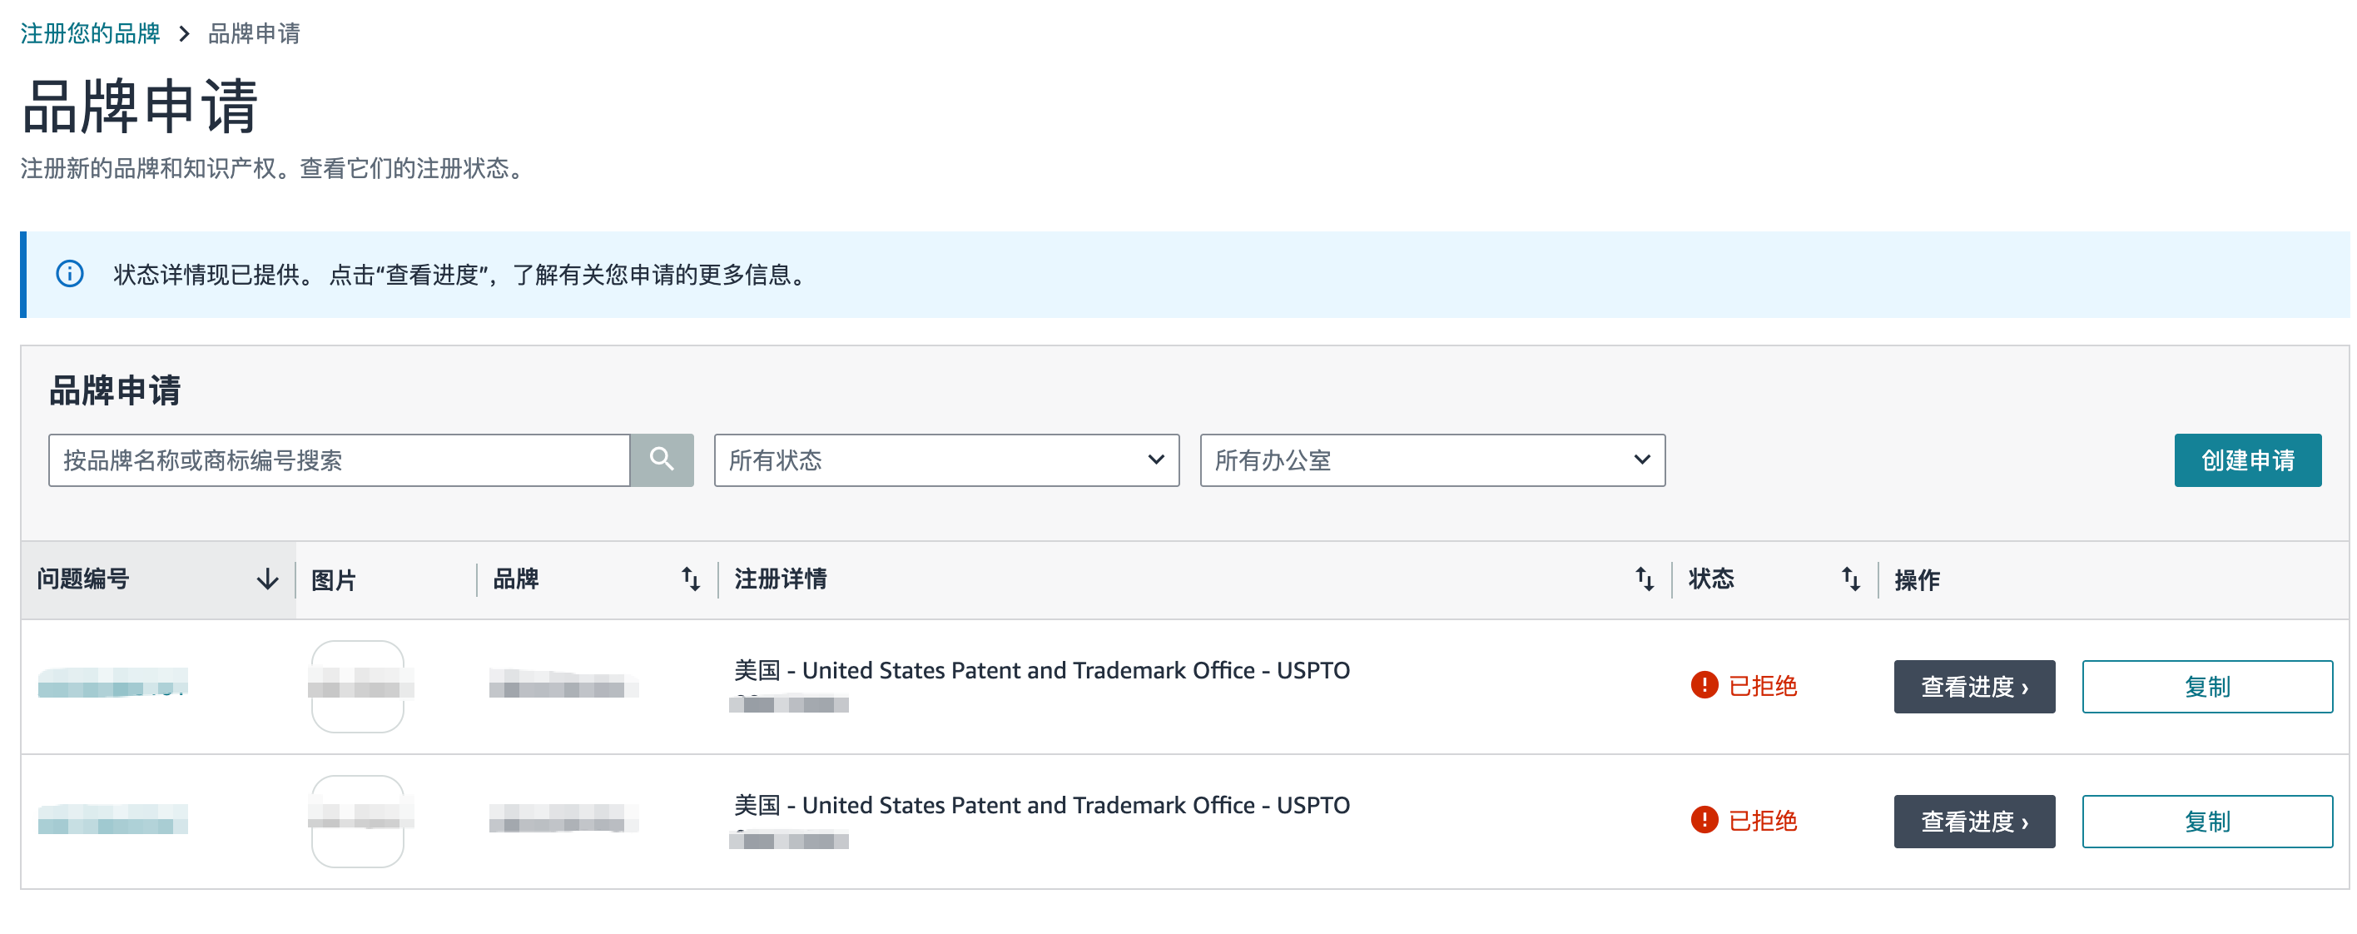Viewport: 2357px width, 934px height.
Task: Open the first row's brand image thumbnail
Action: coord(358,686)
